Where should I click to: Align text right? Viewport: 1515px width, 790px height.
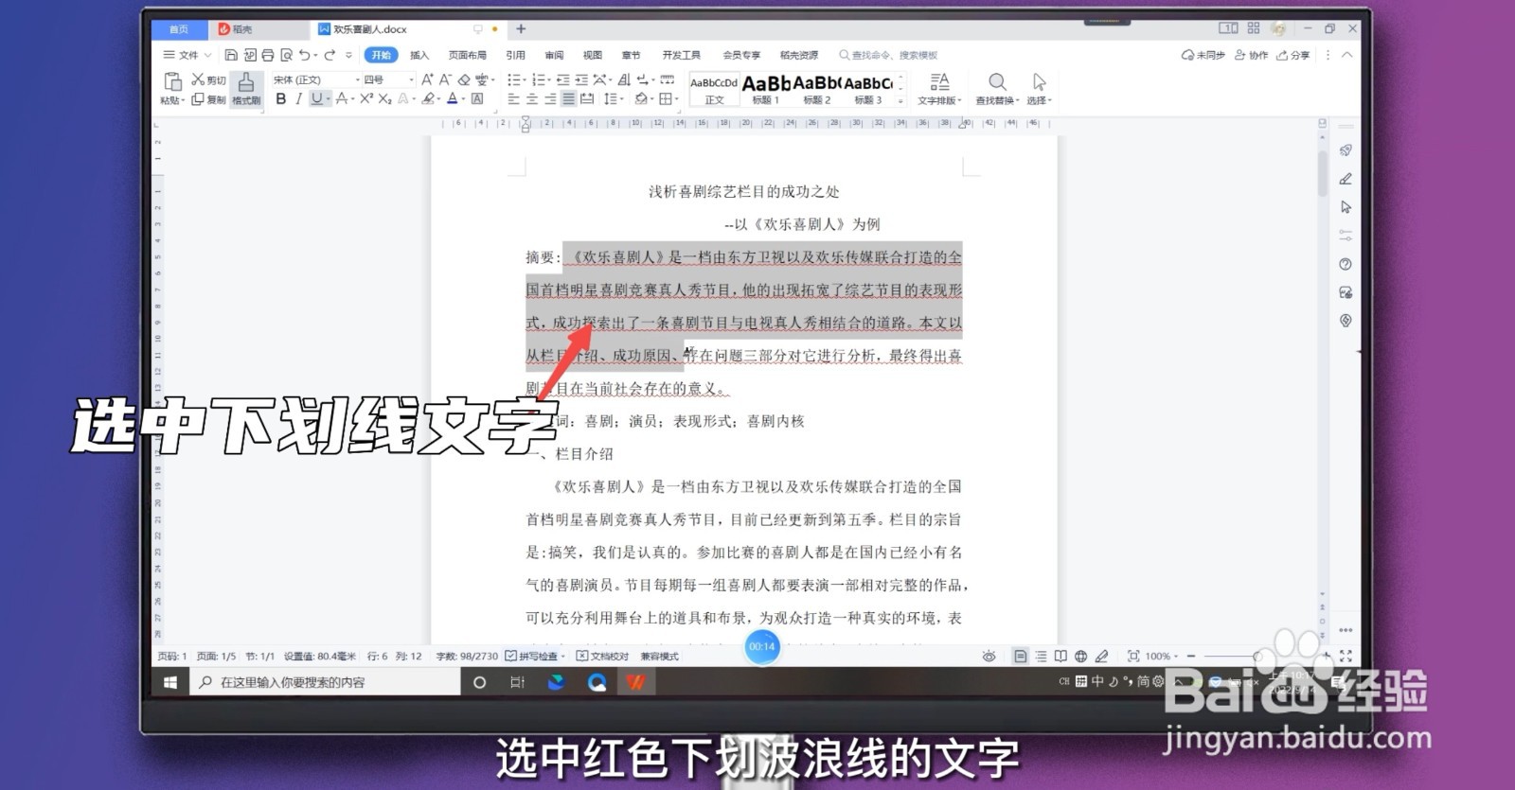pyautogui.click(x=549, y=98)
